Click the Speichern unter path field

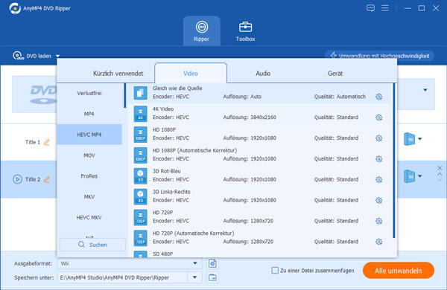point(123,277)
